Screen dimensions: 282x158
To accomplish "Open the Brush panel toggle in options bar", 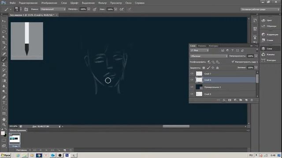I will (x=26, y=9).
